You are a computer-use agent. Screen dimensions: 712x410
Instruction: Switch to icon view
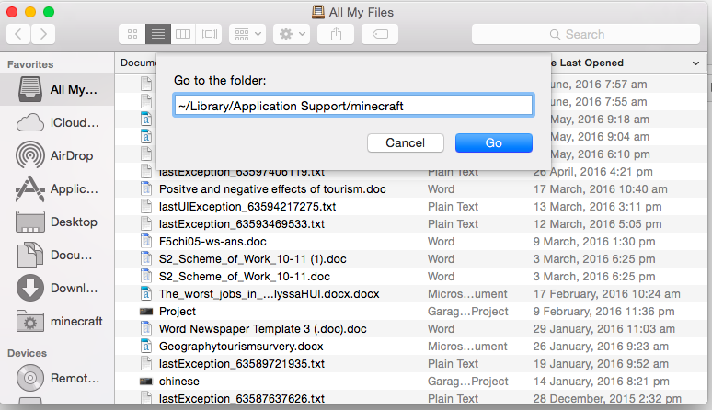pyautogui.click(x=132, y=34)
